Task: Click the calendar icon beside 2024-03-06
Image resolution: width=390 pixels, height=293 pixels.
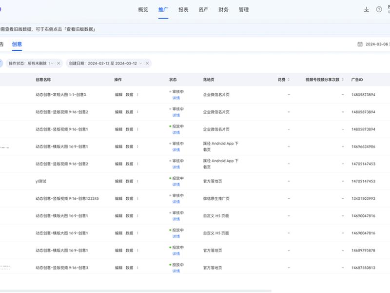Action: (x=360, y=44)
